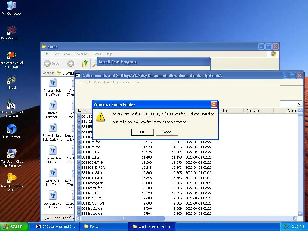
Task: Launch the Mypal browser shortcut
Action: click(11, 82)
